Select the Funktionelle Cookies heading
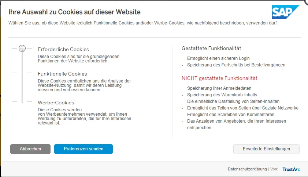Viewport: 308px width, 177px height. pos(62,74)
